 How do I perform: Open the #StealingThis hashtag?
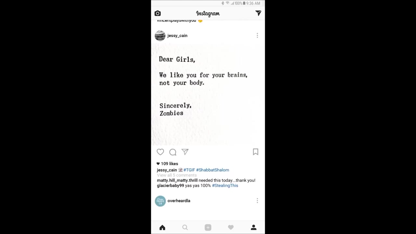(225, 186)
